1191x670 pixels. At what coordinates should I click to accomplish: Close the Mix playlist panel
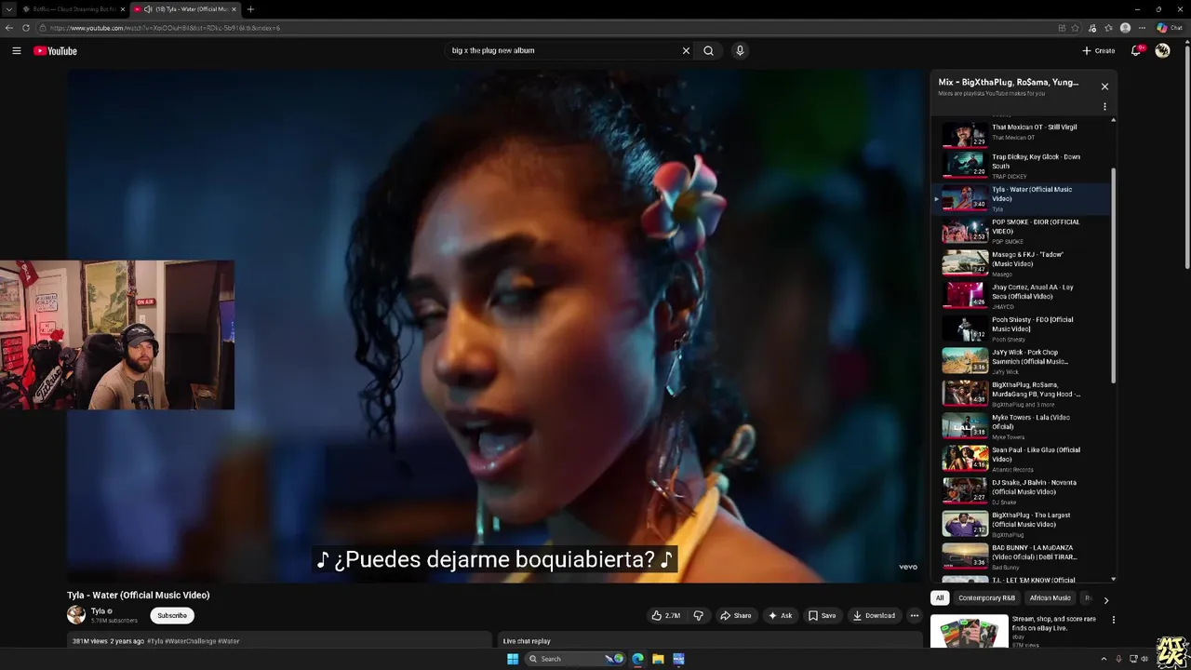pos(1104,87)
